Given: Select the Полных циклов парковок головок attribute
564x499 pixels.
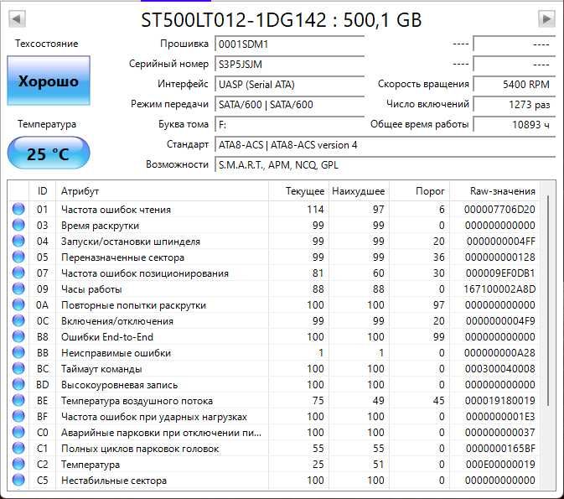Looking at the screenshot, I should pyautogui.click(x=140, y=449).
